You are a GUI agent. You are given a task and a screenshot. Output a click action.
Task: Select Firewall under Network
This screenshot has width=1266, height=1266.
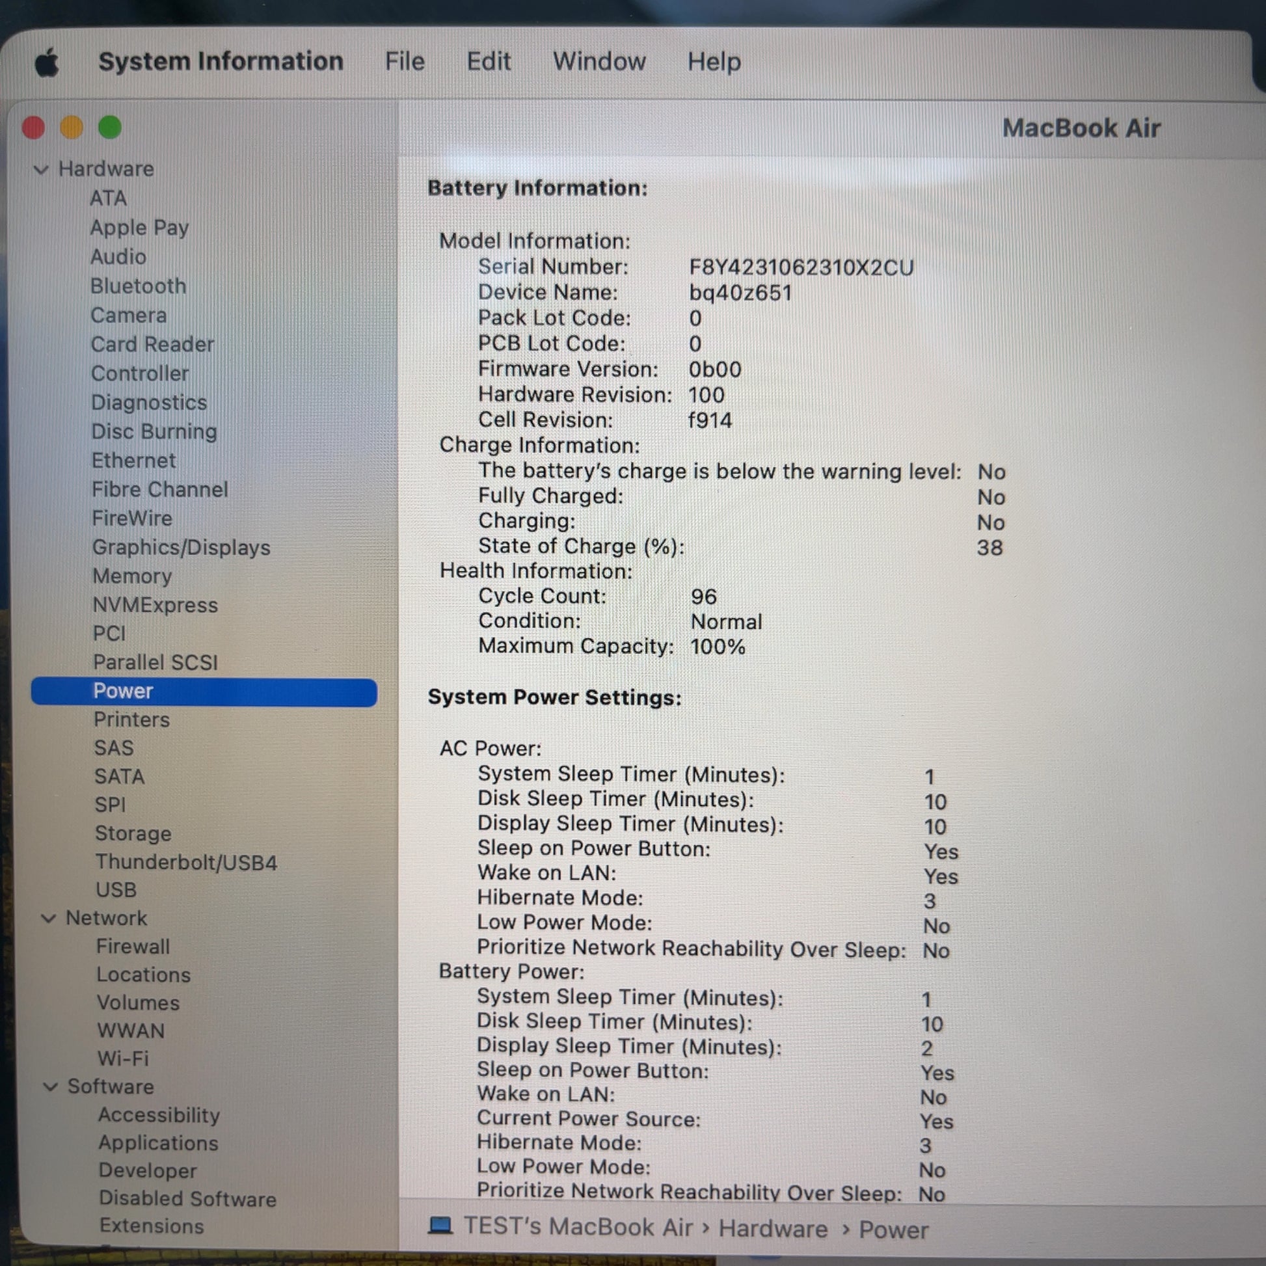coord(133,947)
